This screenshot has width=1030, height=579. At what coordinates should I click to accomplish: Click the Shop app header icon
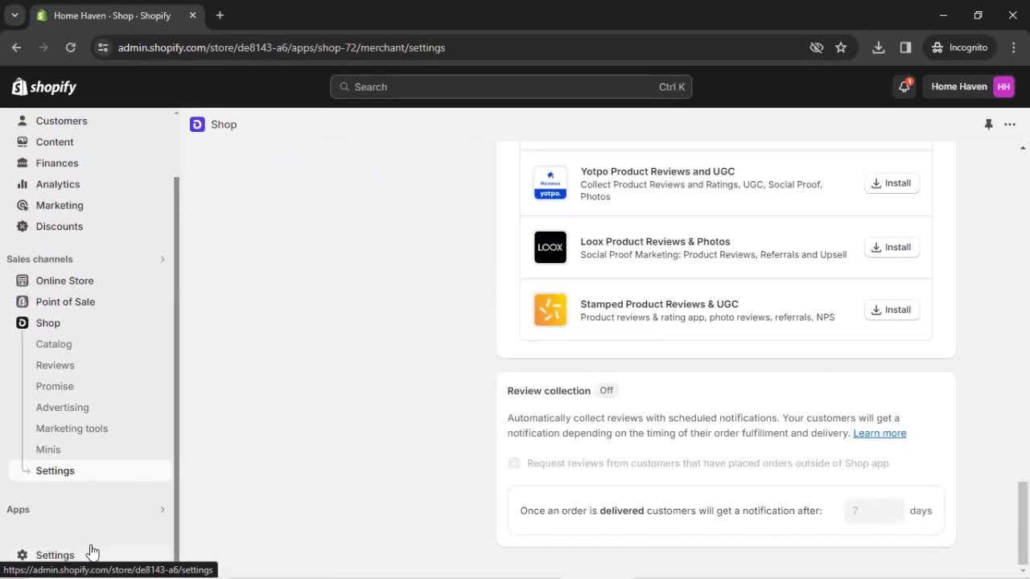click(197, 124)
